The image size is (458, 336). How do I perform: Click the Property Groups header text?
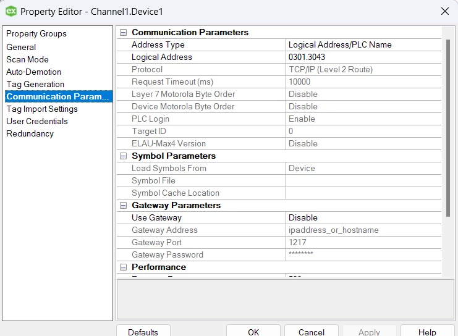pyautogui.click(x=36, y=33)
